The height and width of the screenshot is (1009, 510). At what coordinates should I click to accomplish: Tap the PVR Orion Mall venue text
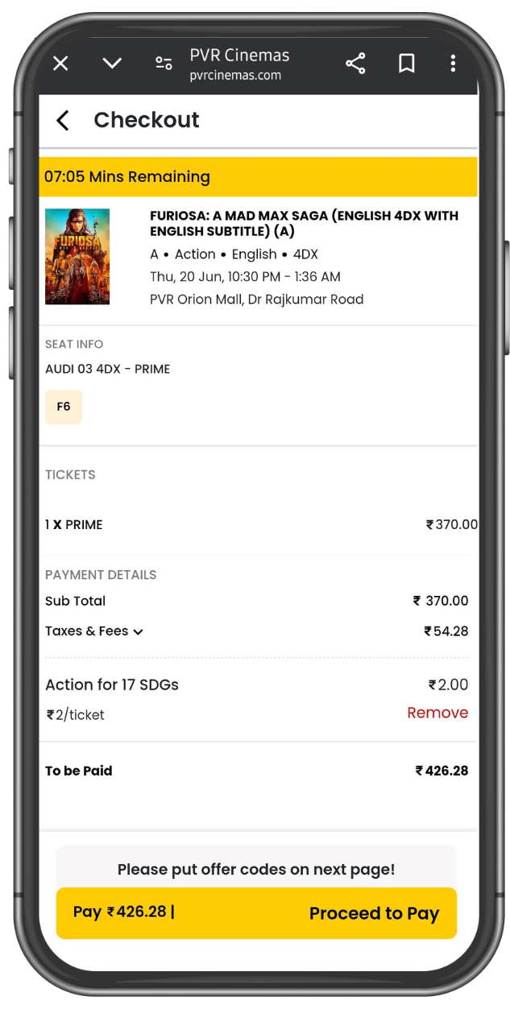pyautogui.click(x=257, y=300)
